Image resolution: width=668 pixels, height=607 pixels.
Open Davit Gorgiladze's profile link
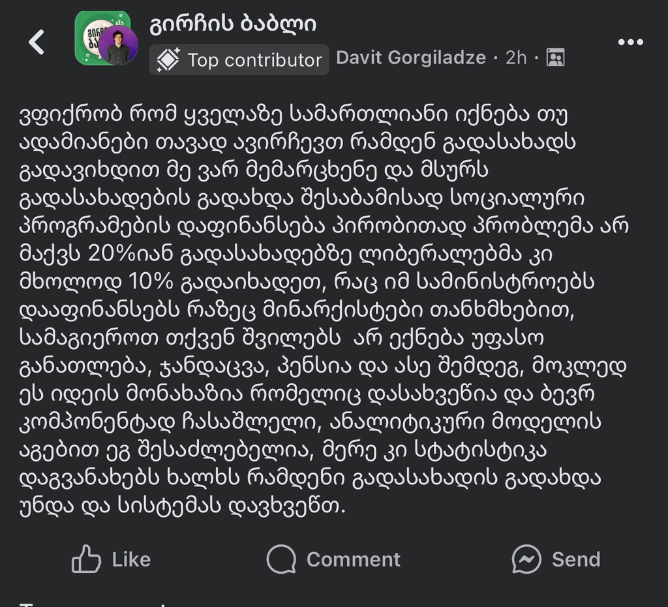click(x=411, y=57)
